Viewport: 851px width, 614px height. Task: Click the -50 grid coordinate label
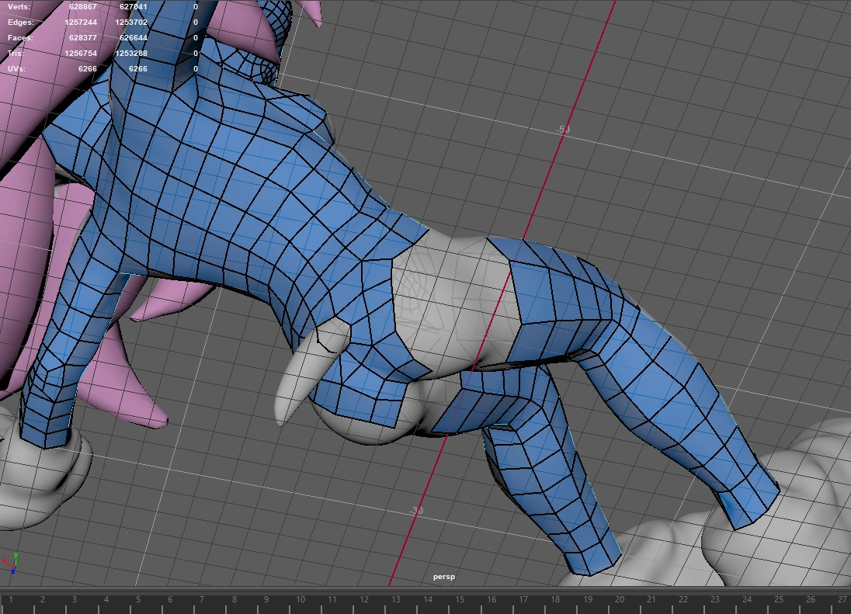[x=563, y=130]
